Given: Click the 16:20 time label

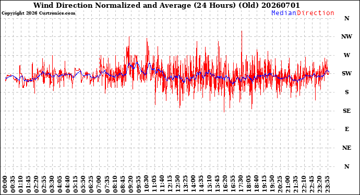Looking at the screenshot, I should click(x=225, y=184).
